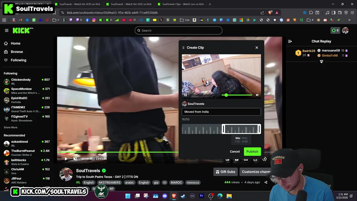Open TheBurntPeanut recommended channel
This screenshot has width=357, height=201.
tap(27, 153)
